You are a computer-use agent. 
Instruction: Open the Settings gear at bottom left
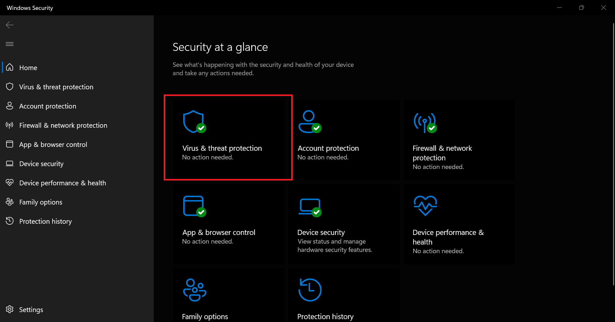point(9,309)
